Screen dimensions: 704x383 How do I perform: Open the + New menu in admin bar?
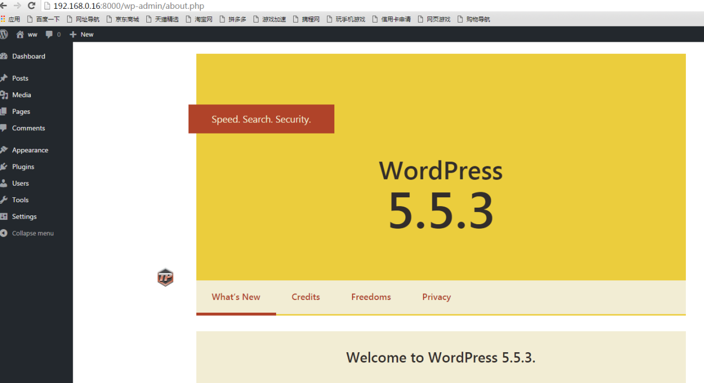pyautogui.click(x=81, y=34)
